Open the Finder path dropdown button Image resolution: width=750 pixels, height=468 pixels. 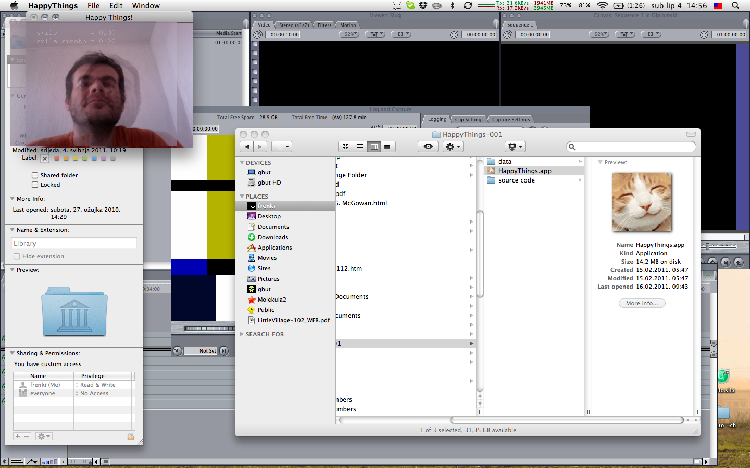point(282,147)
